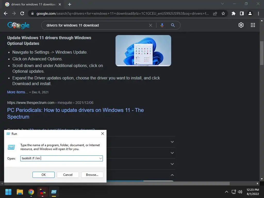
Task: Open the red app taskbar icon
Action: 43,192
